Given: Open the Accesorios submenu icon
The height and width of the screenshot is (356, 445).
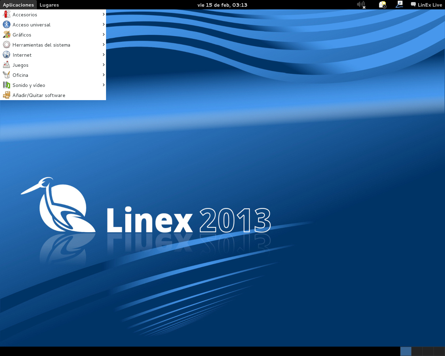Looking at the screenshot, I should point(6,14).
